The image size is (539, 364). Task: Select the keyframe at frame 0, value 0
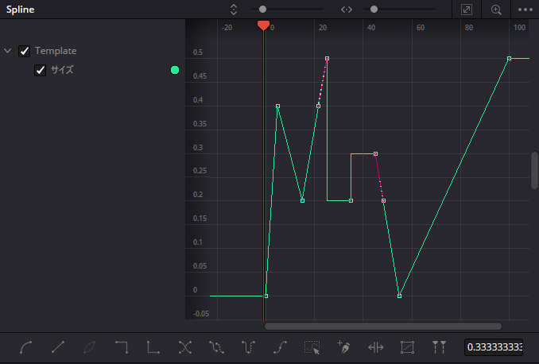pos(266,296)
